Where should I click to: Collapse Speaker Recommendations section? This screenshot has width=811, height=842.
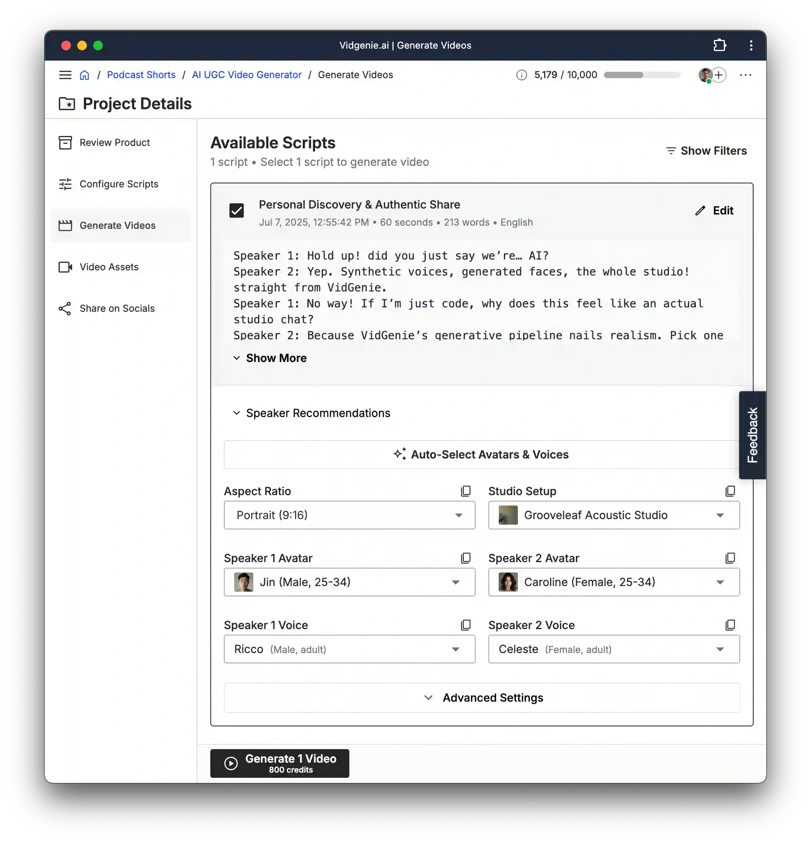click(311, 413)
